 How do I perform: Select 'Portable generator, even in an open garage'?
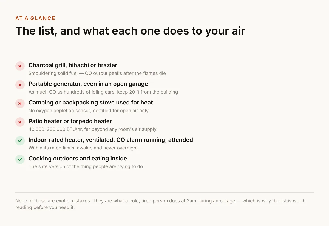click(88, 84)
